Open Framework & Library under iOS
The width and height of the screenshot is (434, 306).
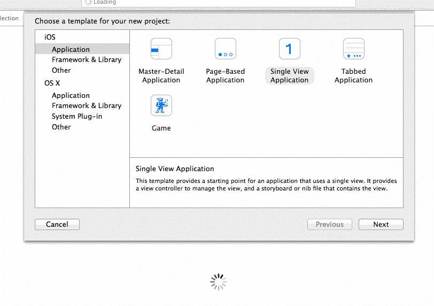pyautogui.click(x=87, y=59)
